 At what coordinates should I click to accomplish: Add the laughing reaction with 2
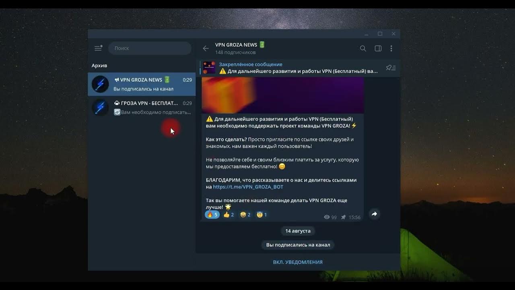click(245, 215)
